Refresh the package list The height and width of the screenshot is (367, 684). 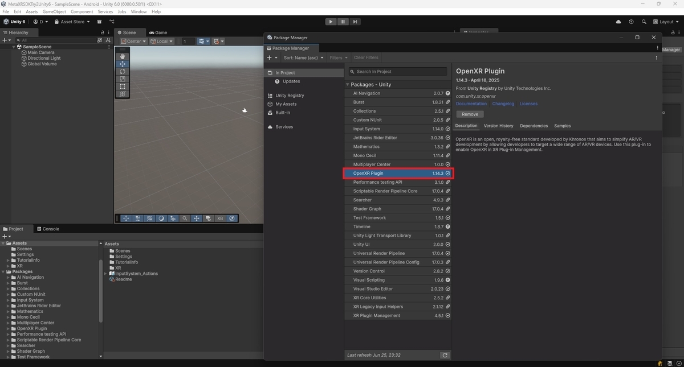445,355
